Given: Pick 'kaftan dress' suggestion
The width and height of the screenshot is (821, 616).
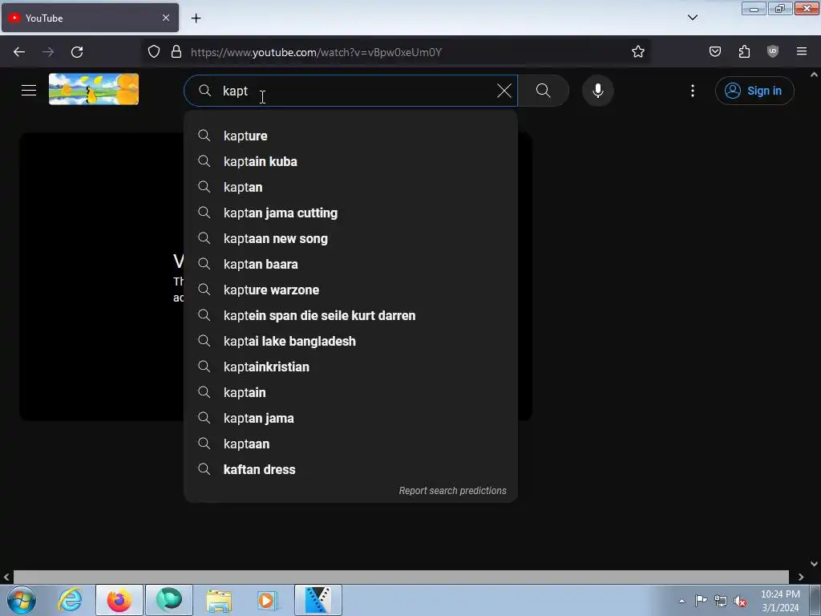Looking at the screenshot, I should pos(351,469).
